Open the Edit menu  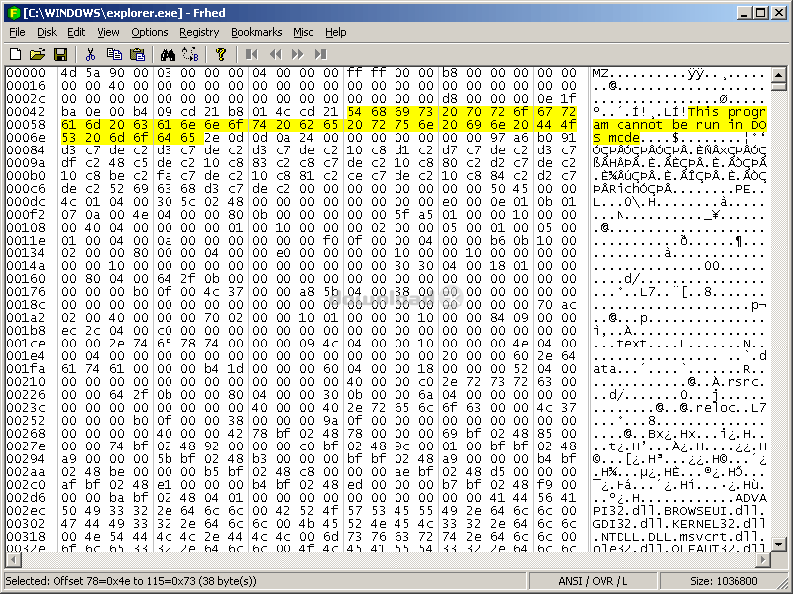[x=76, y=32]
